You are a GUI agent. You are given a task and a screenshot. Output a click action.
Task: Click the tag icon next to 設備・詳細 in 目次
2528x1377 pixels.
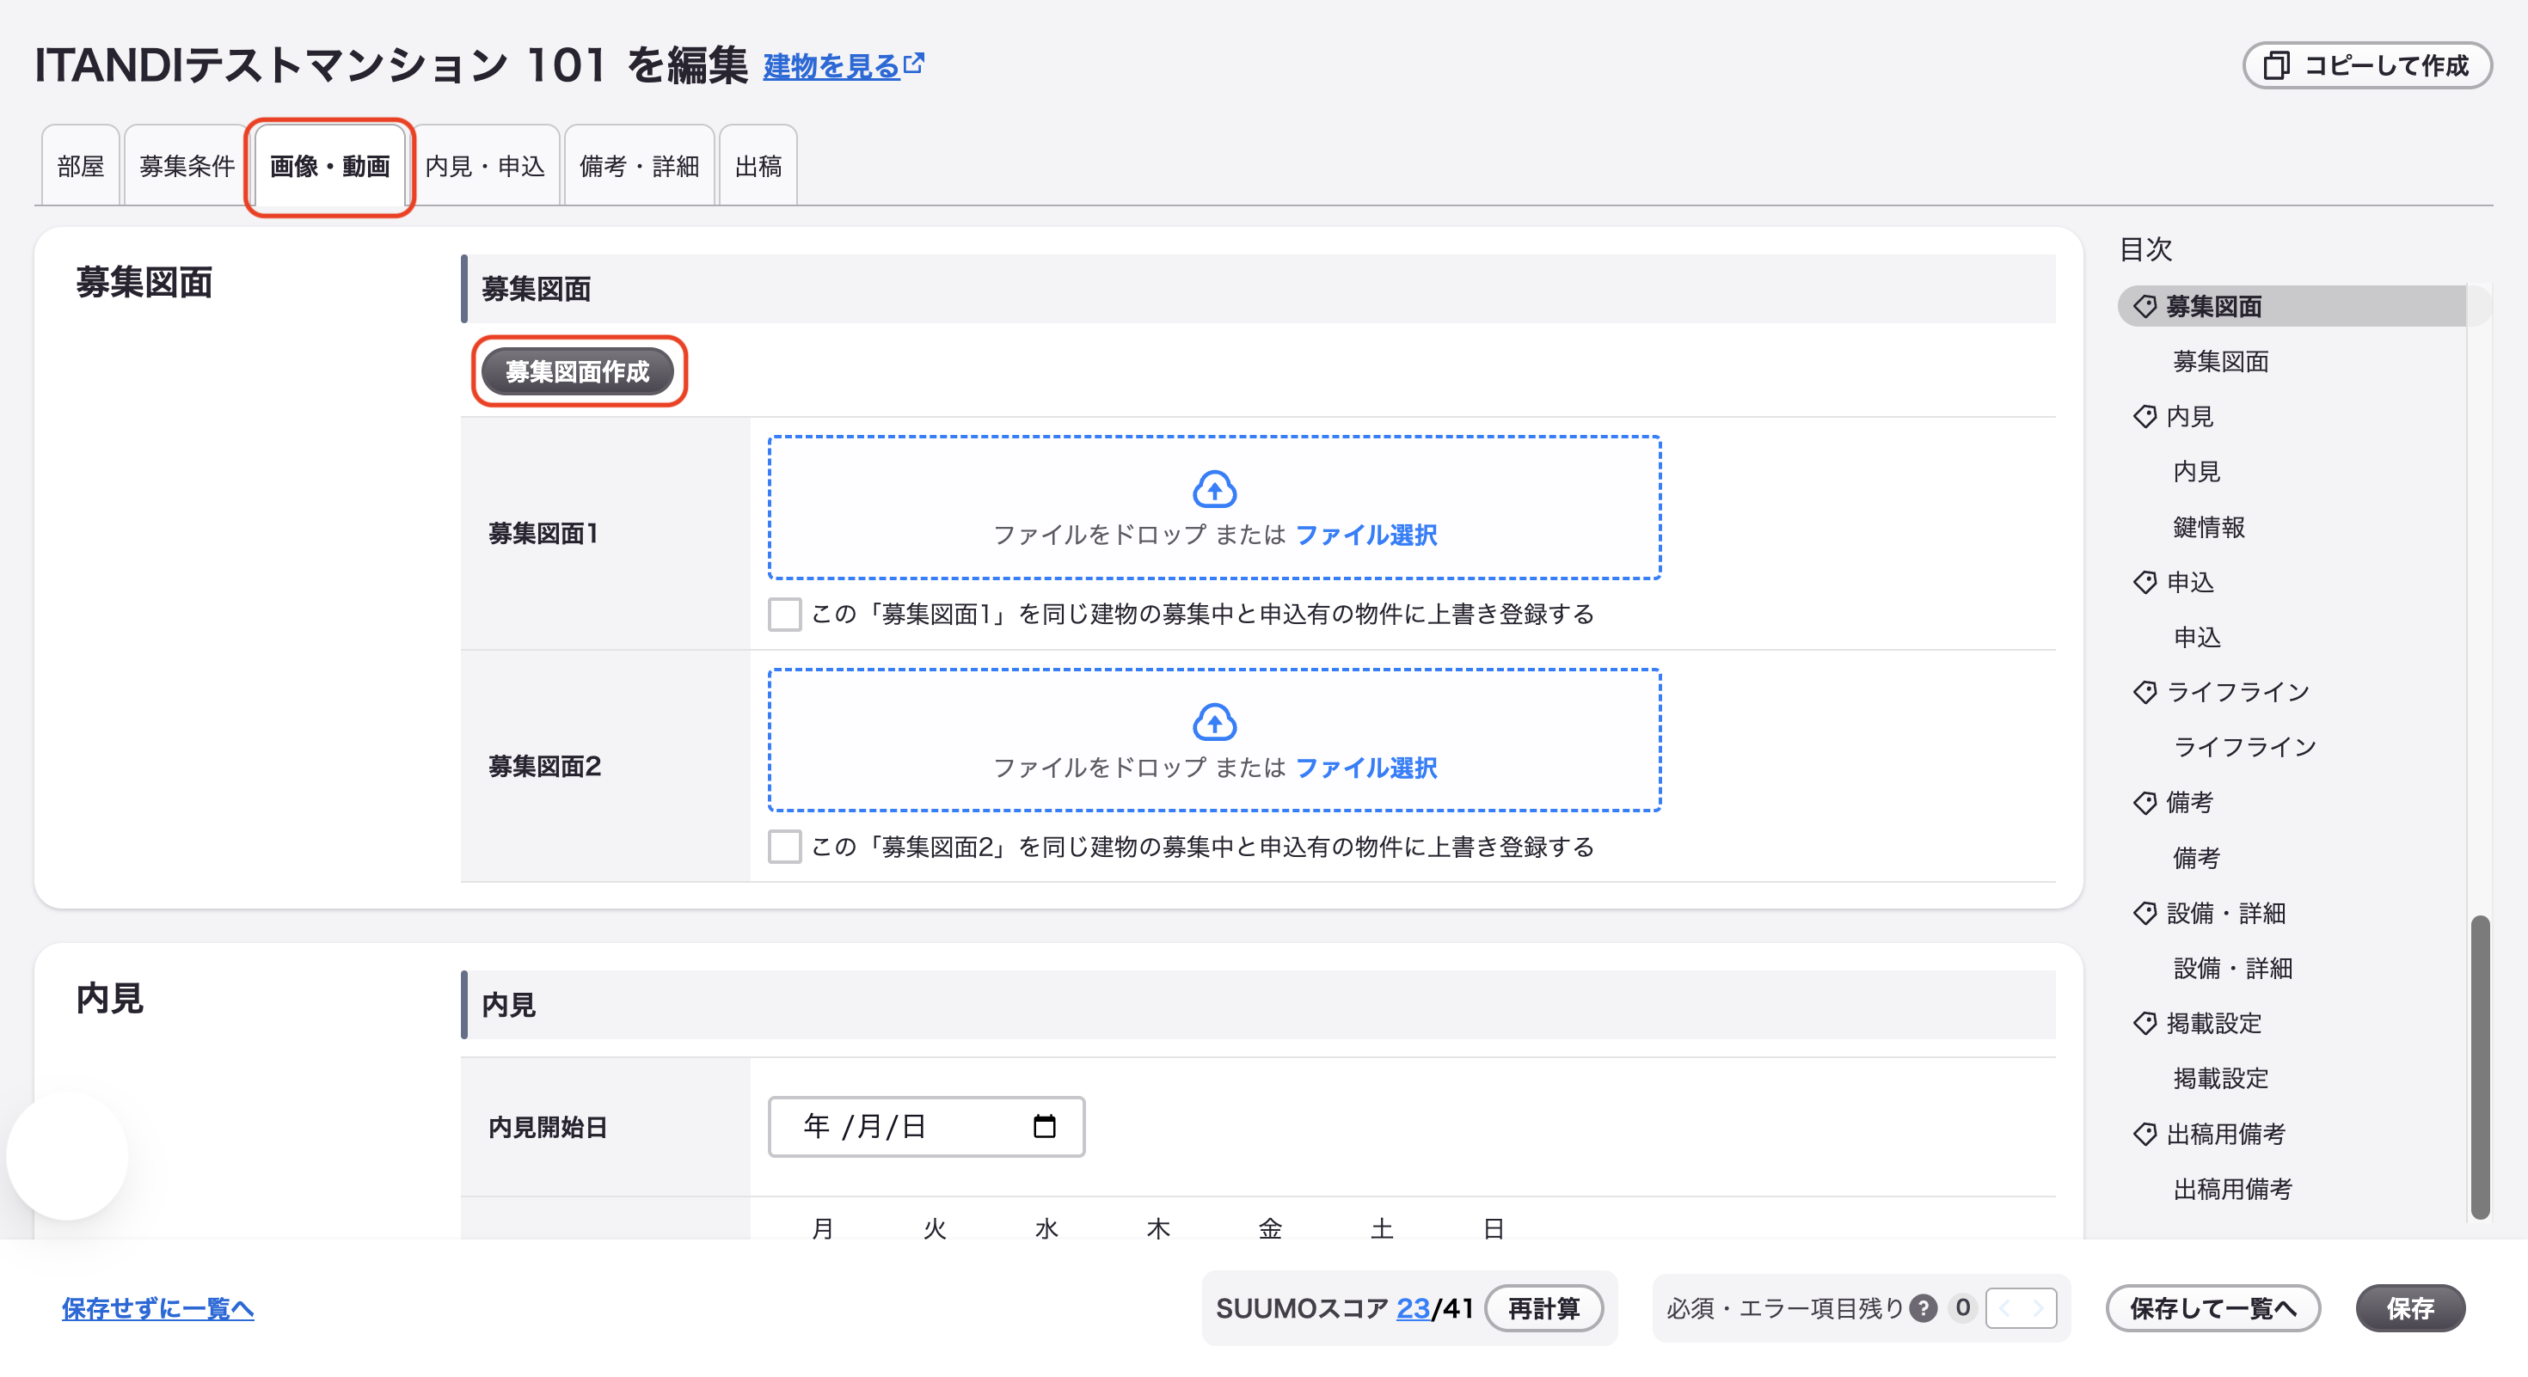tap(2145, 913)
